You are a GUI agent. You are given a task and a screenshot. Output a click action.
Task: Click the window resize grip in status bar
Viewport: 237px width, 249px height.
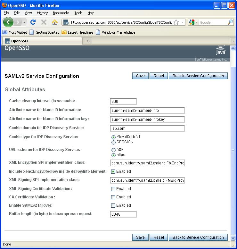click(x=234, y=245)
